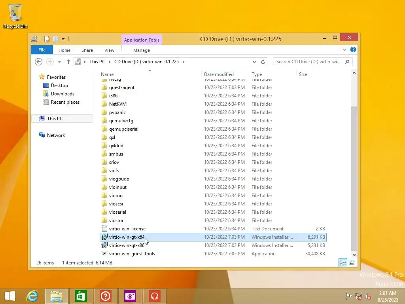Viewport: 405px width, 304px height.
Task: Open the Recycle Bin desktop icon
Action: (x=15, y=16)
